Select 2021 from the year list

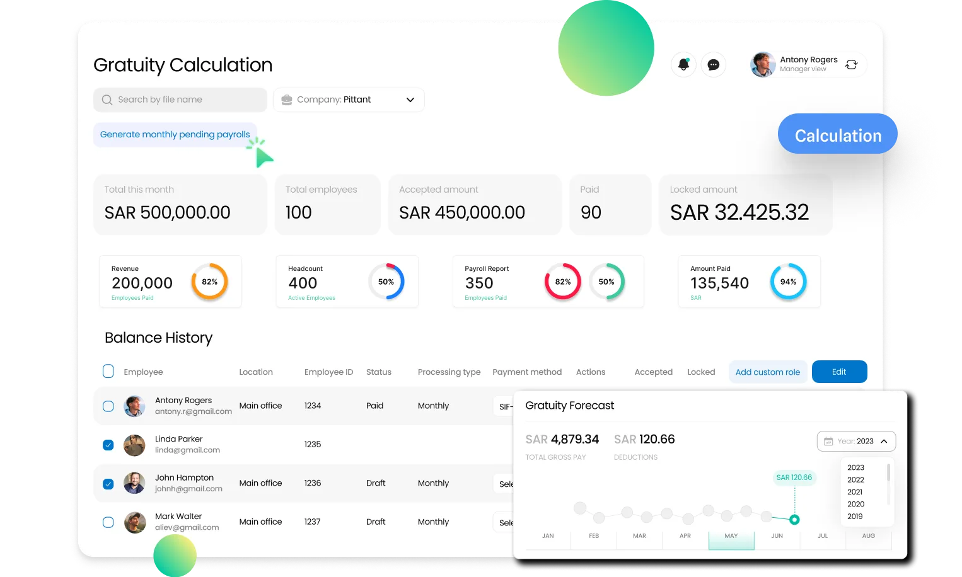point(855,492)
